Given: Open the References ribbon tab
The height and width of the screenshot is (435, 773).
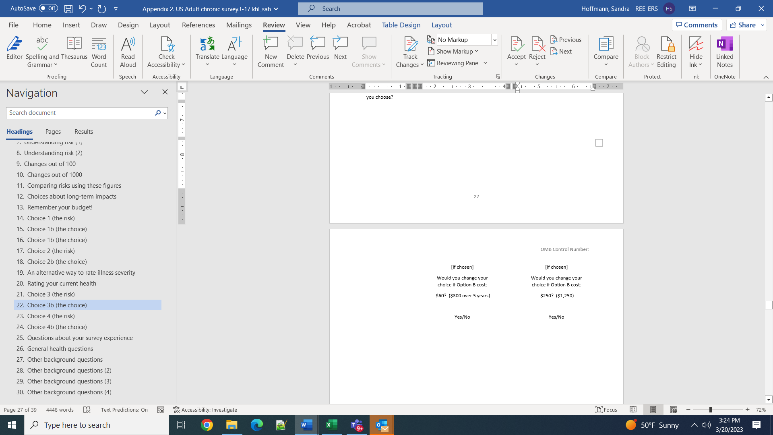Looking at the screenshot, I should [x=198, y=25].
